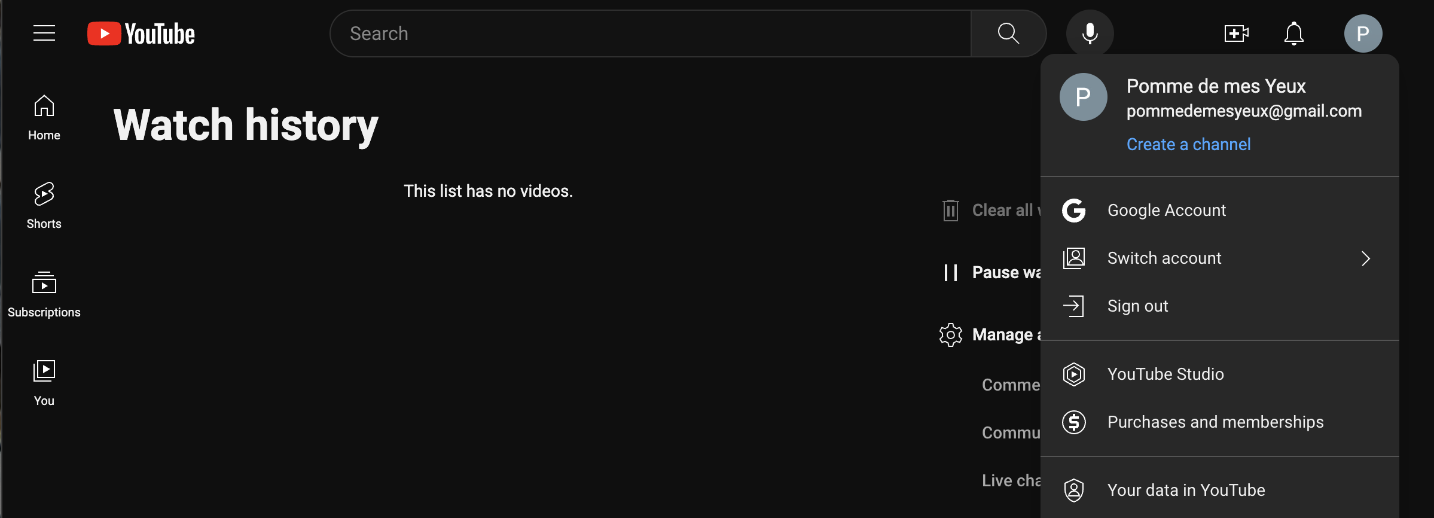Focus the Search input field

click(651, 33)
